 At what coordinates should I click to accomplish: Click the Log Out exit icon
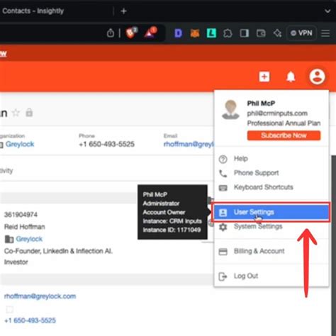pos(223,276)
